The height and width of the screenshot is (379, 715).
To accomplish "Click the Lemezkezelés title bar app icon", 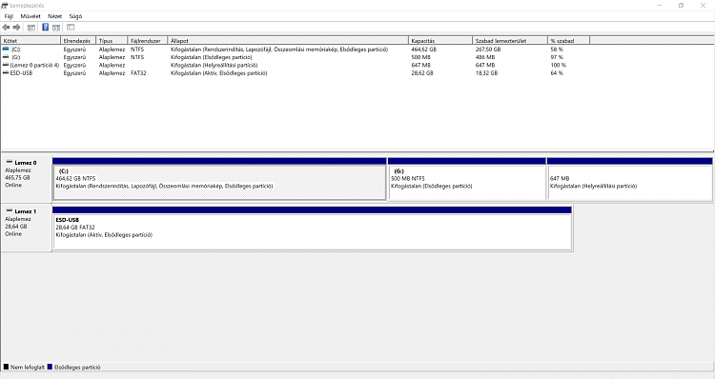I will pyautogui.click(x=5, y=6).
